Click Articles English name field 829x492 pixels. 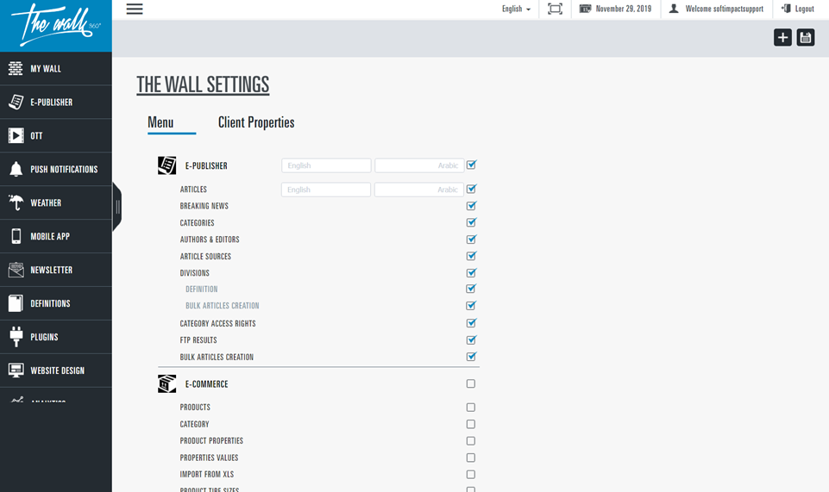326,190
